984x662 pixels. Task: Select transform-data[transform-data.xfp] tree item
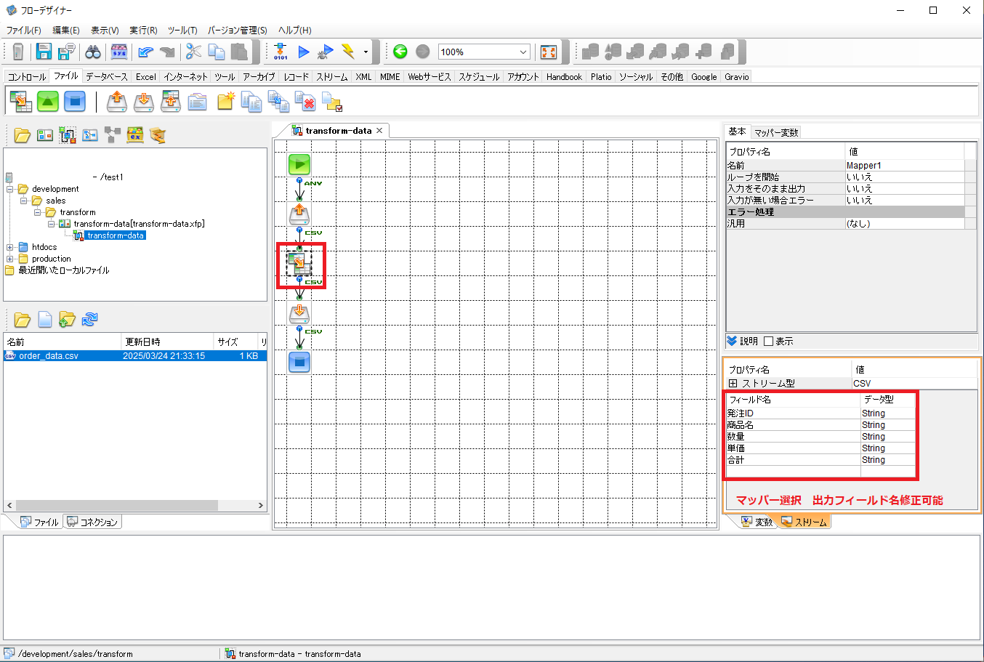click(139, 224)
